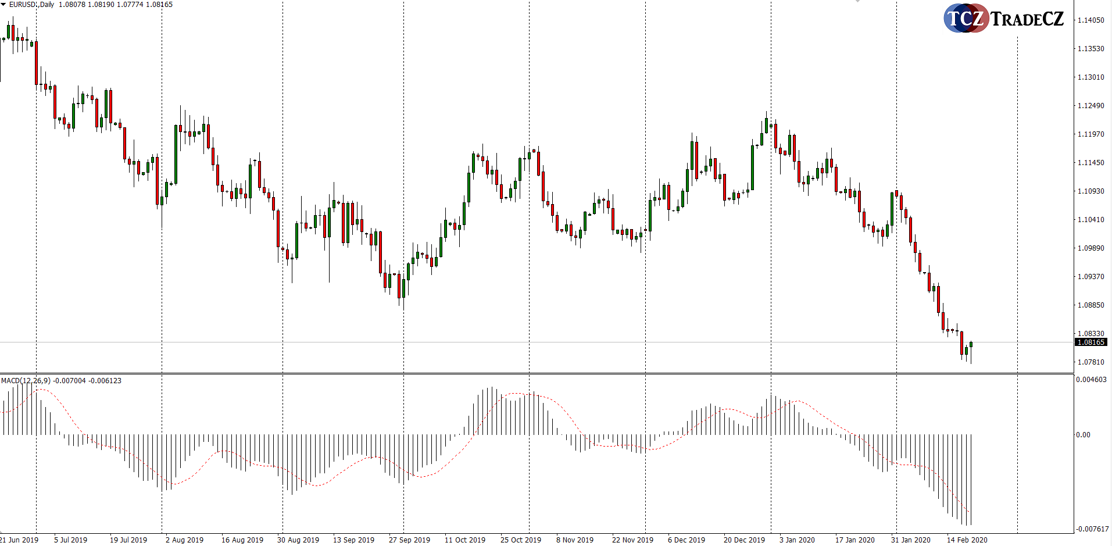Click the last green candle on the chart
This screenshot has width=1112, height=546.
(971, 345)
